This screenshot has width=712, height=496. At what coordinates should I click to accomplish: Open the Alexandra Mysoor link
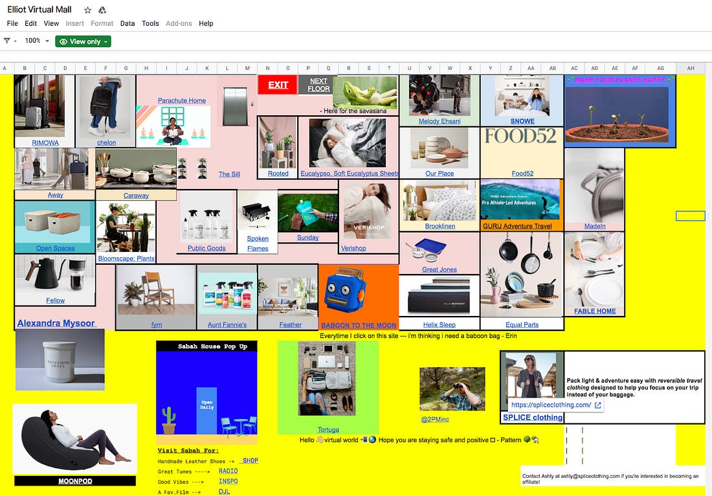[x=56, y=323]
